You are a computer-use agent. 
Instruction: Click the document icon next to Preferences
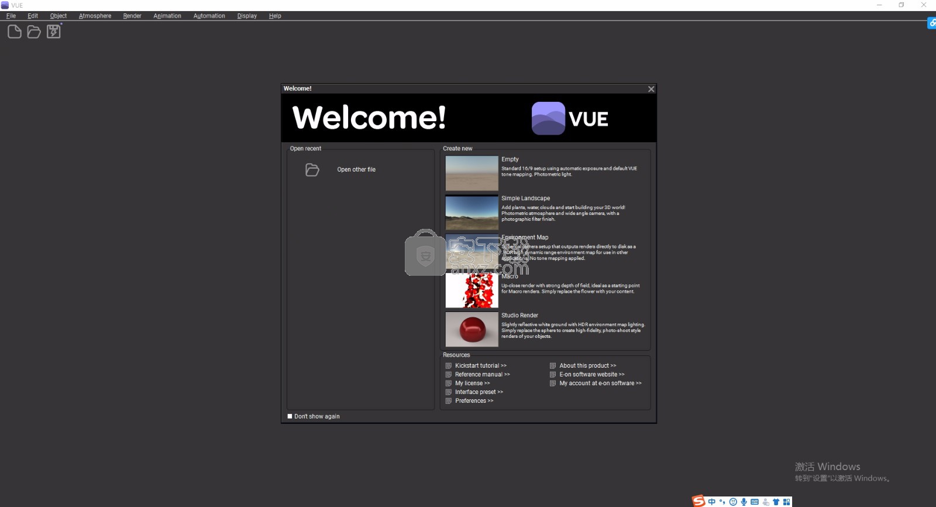(x=449, y=401)
